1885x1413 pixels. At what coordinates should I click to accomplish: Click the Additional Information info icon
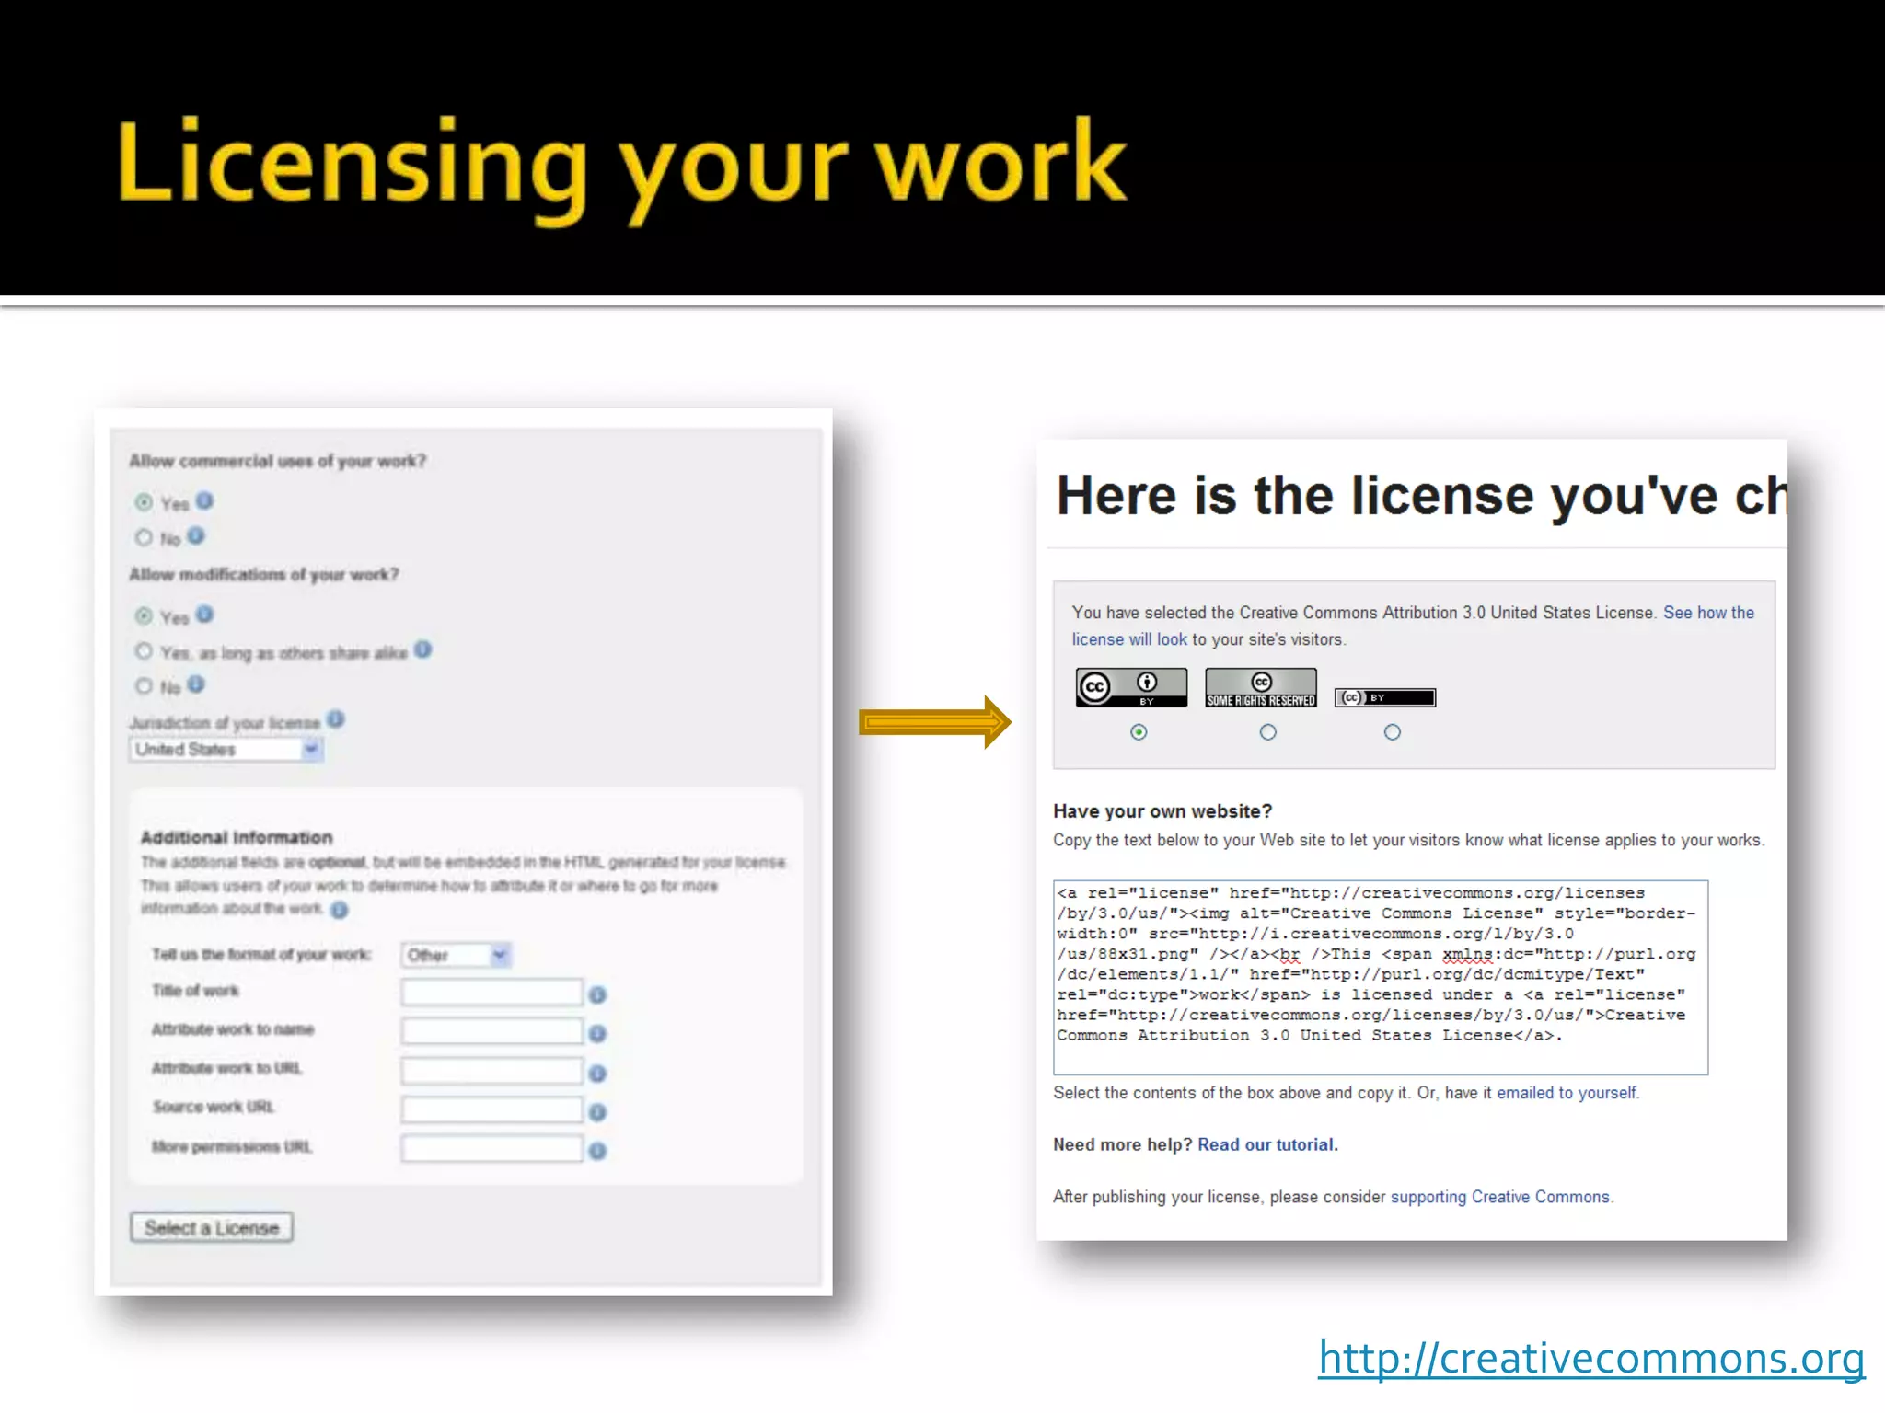[339, 911]
